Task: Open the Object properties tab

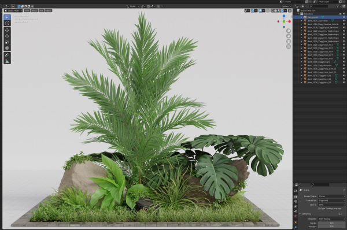Action: click(x=296, y=222)
